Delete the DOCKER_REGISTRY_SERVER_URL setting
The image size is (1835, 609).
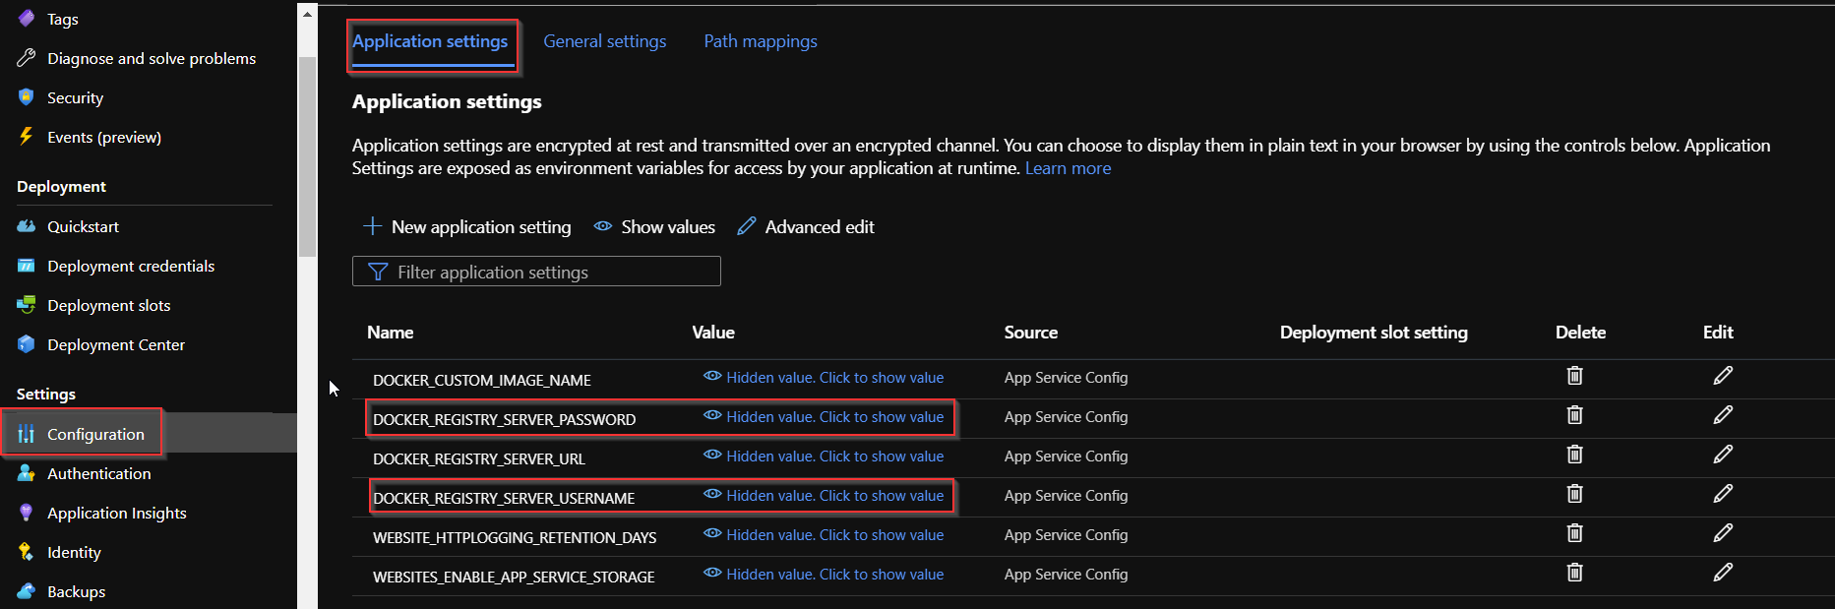click(1574, 455)
